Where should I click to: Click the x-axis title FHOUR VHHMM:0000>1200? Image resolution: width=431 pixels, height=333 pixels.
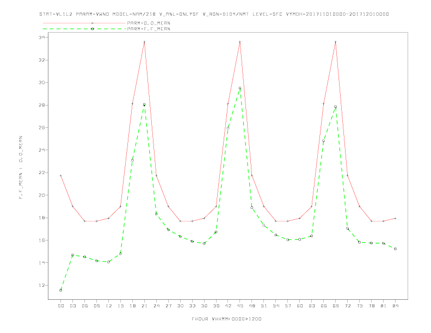[226, 319]
